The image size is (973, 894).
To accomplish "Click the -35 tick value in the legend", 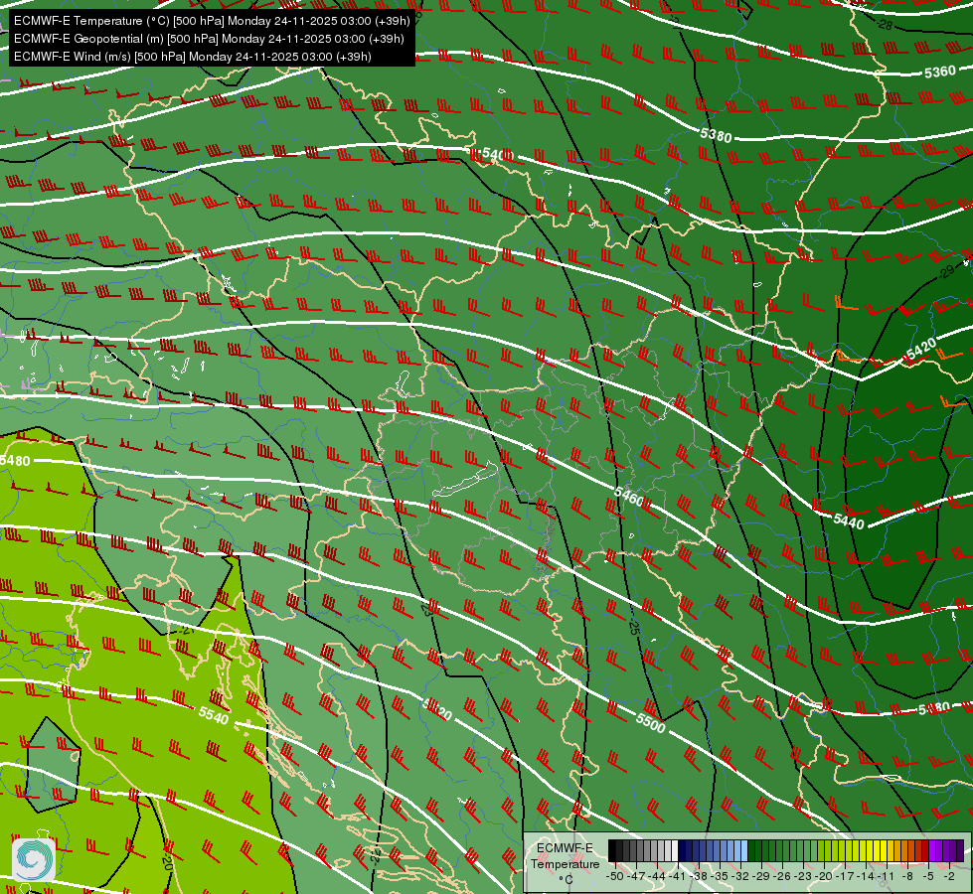I will [720, 877].
